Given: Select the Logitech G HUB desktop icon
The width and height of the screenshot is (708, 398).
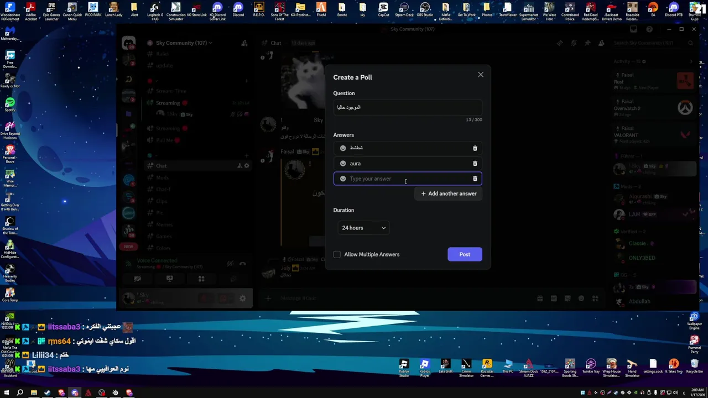Looking at the screenshot, I should 155,11.
